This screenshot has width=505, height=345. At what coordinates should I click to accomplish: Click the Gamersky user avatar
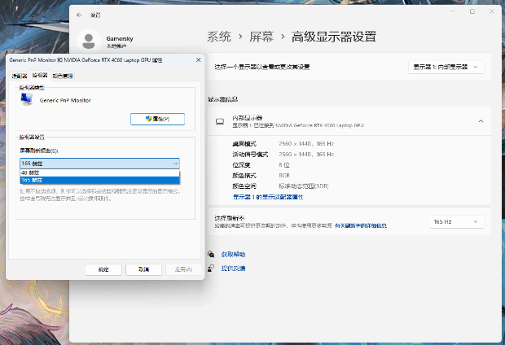89,41
